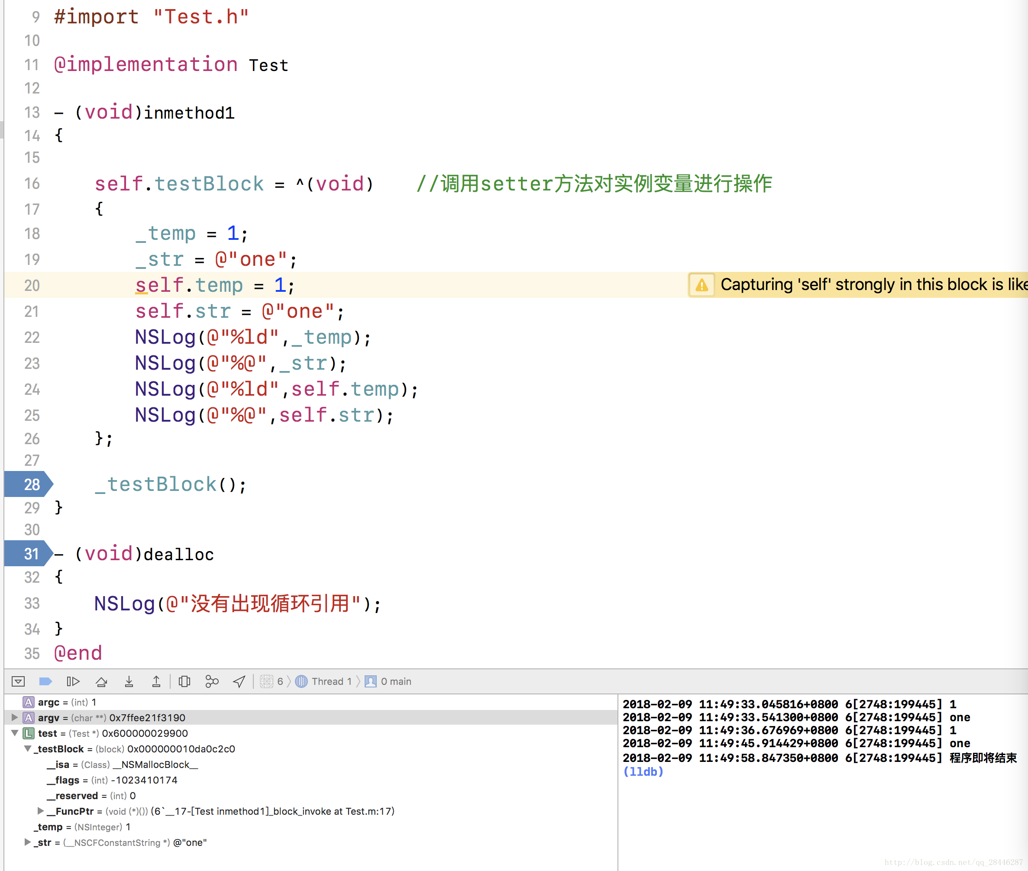The image size is (1028, 871).
Task: Click the (lldb) console prompt
Action: (x=643, y=771)
